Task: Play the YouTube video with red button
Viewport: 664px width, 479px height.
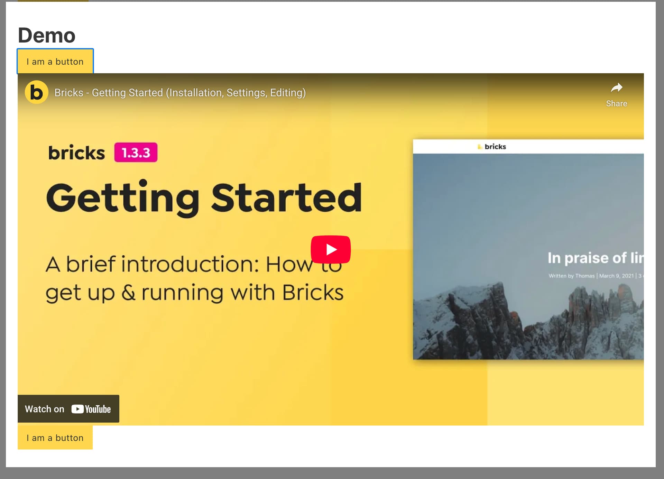Action: point(331,249)
